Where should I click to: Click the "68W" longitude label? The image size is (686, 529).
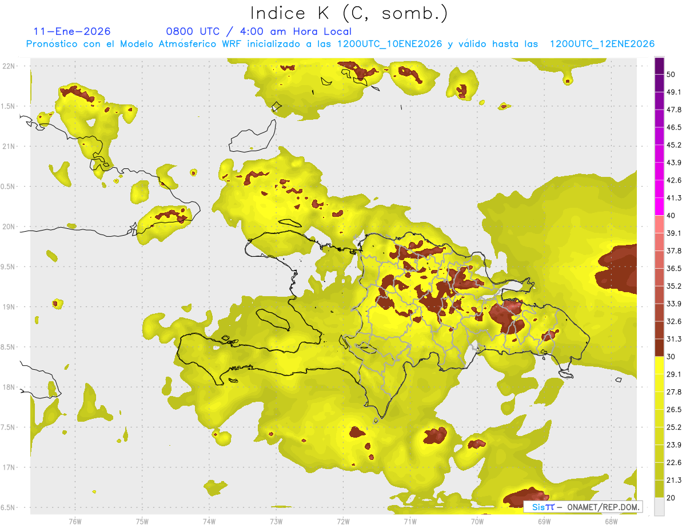pos(611,522)
